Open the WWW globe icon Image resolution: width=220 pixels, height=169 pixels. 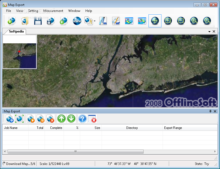tap(77, 21)
